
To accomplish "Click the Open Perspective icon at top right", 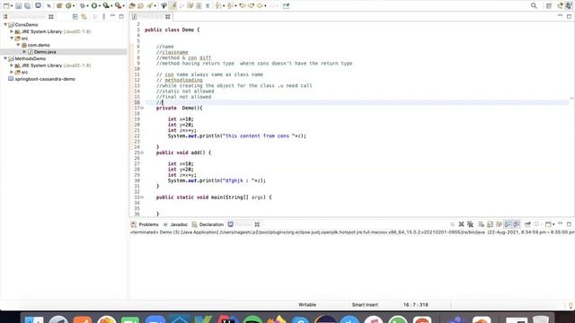I will pyautogui.click(x=549, y=5).
